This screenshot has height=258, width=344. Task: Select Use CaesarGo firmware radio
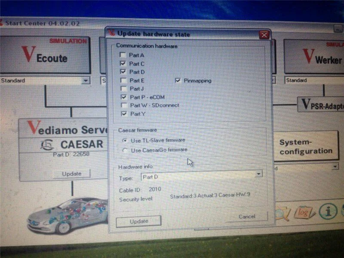125,150
